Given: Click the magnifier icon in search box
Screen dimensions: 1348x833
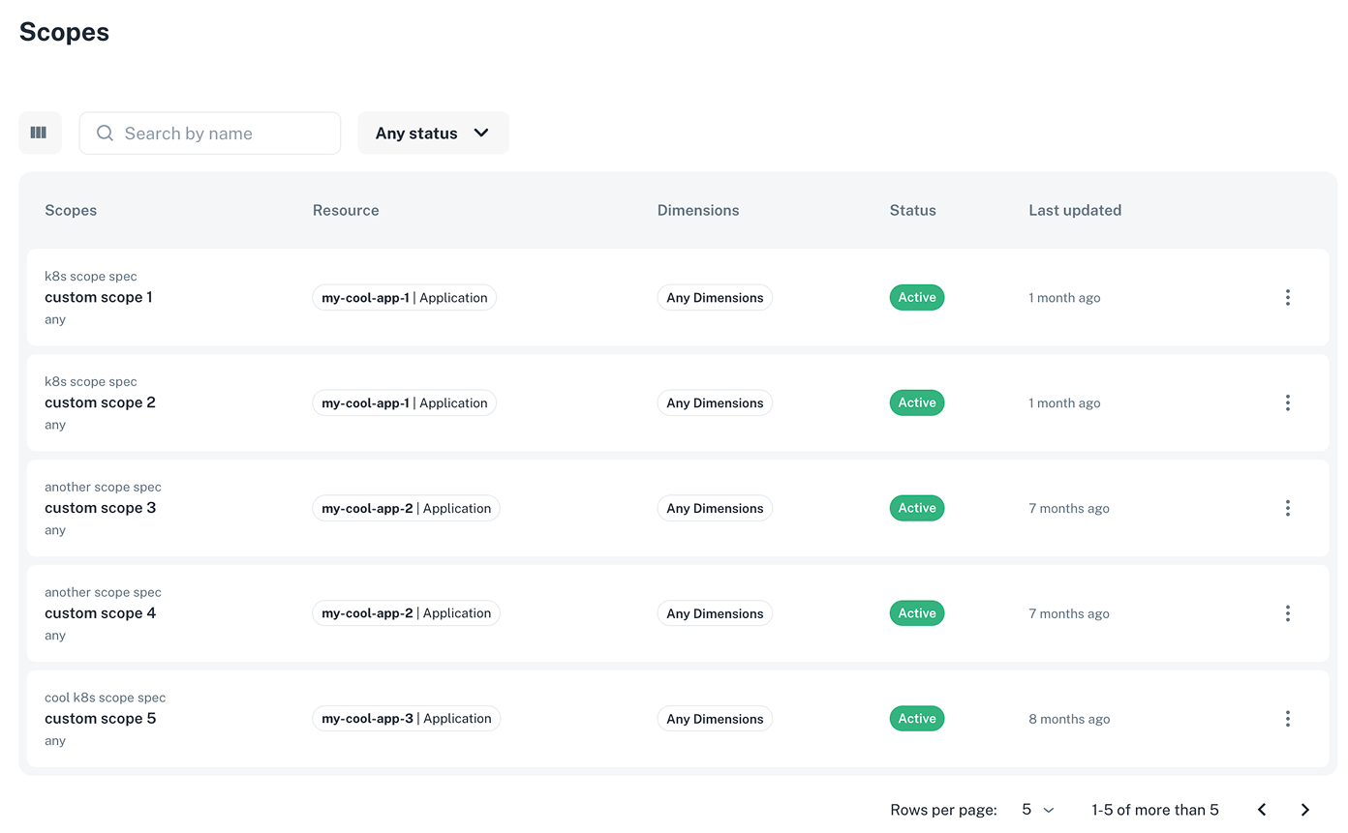Looking at the screenshot, I should pyautogui.click(x=105, y=134).
